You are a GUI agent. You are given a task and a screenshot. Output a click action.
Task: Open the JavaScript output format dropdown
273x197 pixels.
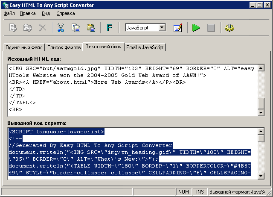point(162,28)
